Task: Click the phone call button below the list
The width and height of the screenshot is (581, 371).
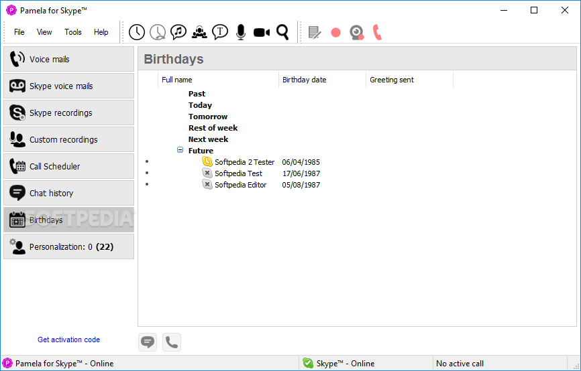Action: coord(172,342)
